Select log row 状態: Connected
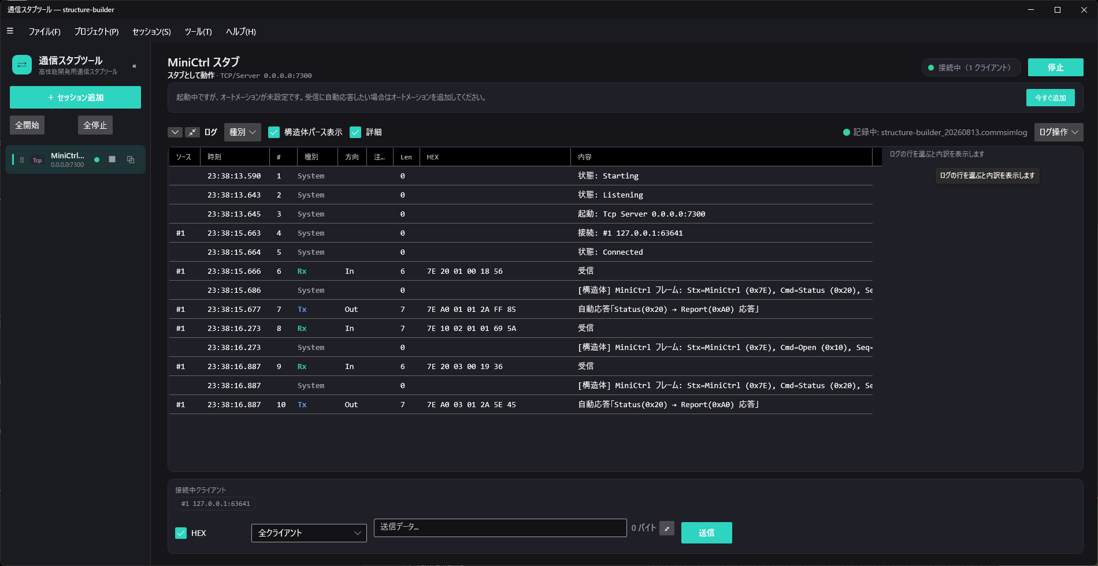This screenshot has height=566, width=1098. click(521, 252)
